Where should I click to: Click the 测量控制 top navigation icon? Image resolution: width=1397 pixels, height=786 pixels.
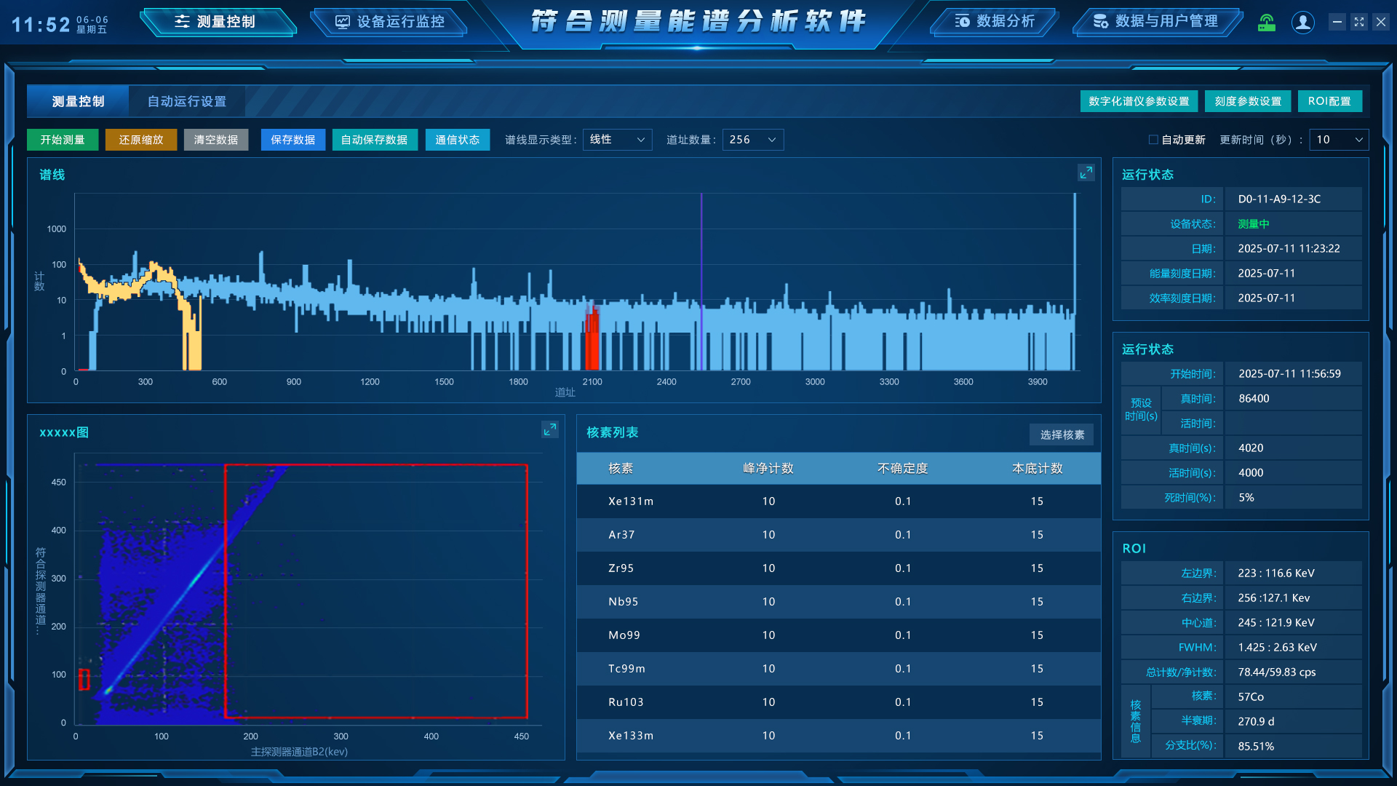[x=182, y=22]
